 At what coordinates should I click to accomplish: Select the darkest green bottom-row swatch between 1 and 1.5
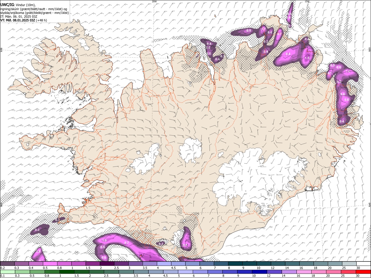coord(67,272)
